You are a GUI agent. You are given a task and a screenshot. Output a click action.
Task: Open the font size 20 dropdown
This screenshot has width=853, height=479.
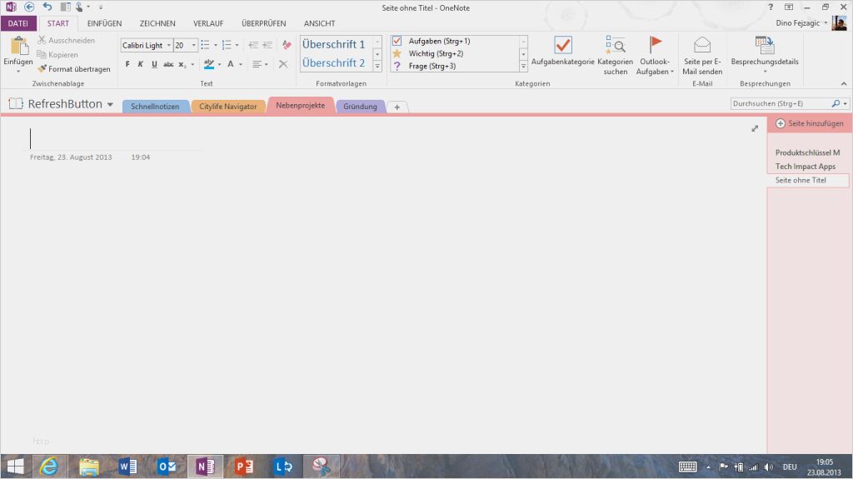(x=193, y=45)
